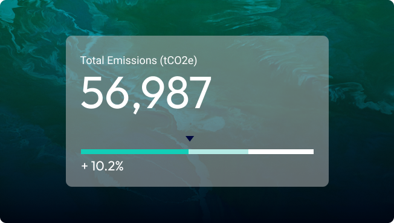Click the plus sign before 10.2%

point(85,166)
